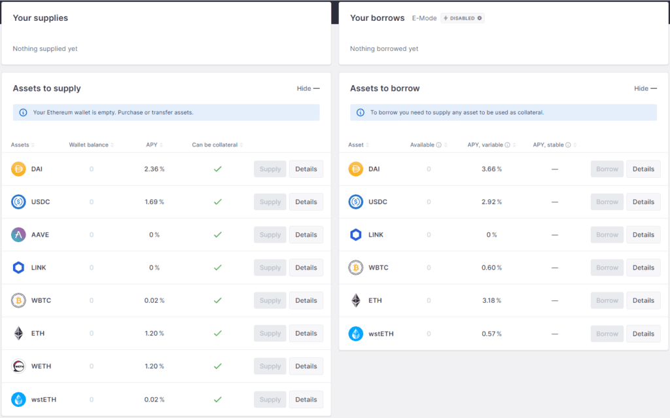This screenshot has width=670, height=418.
Task: Click the WETH token icon in supply list
Action: coord(18,366)
